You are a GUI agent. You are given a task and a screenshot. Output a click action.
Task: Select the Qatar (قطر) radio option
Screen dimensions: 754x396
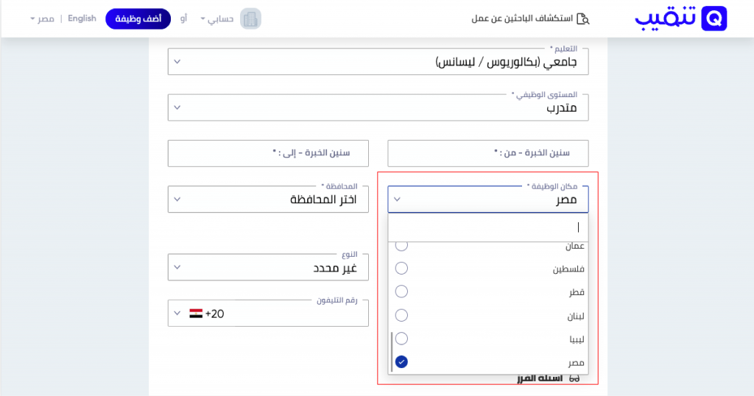401,292
